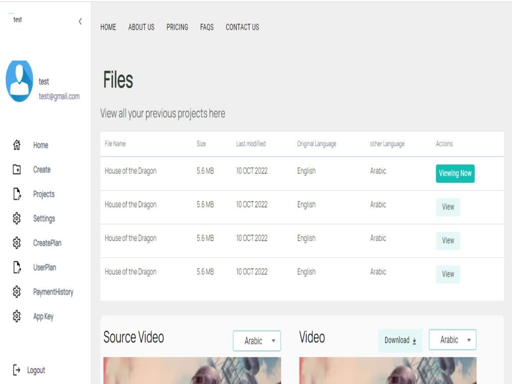Collapse the sidebar with the chevron arrow

80,22
